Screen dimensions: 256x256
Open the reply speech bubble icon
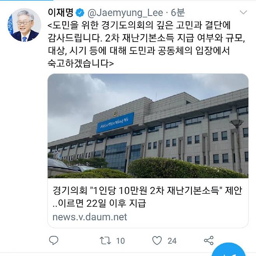[x=54, y=240]
